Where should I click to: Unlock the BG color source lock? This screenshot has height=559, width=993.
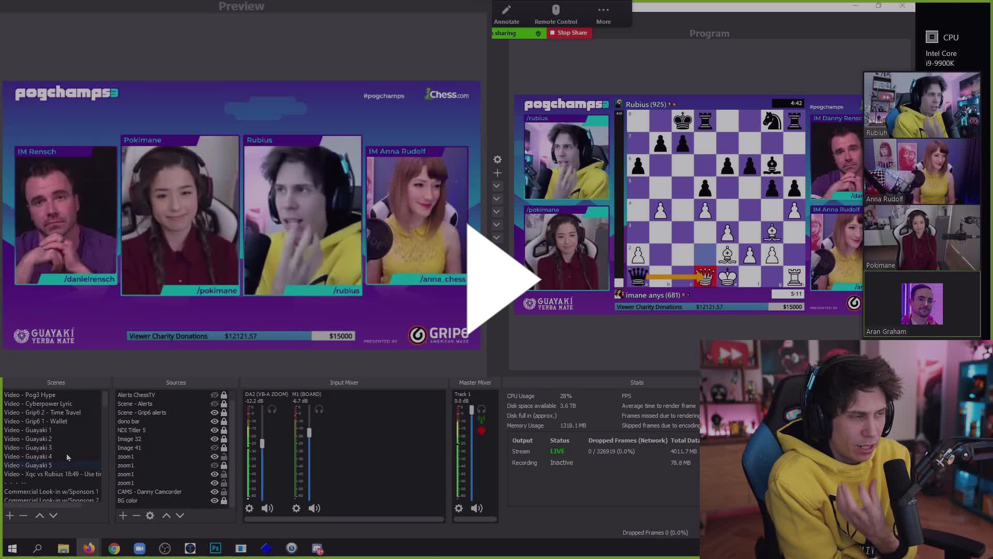point(224,501)
